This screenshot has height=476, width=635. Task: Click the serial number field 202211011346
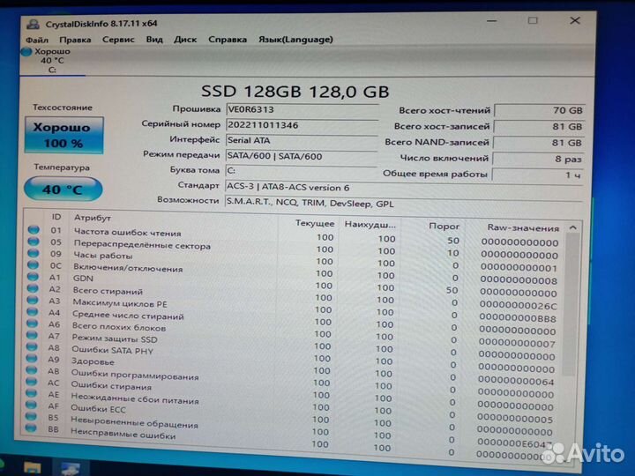pos(302,125)
